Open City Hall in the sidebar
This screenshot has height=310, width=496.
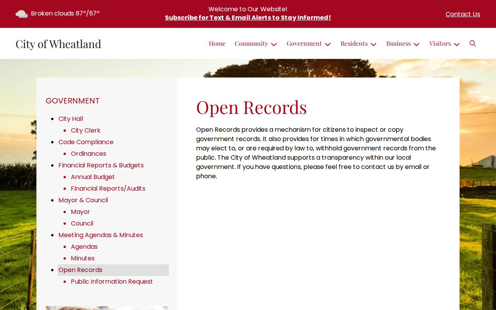(x=71, y=119)
